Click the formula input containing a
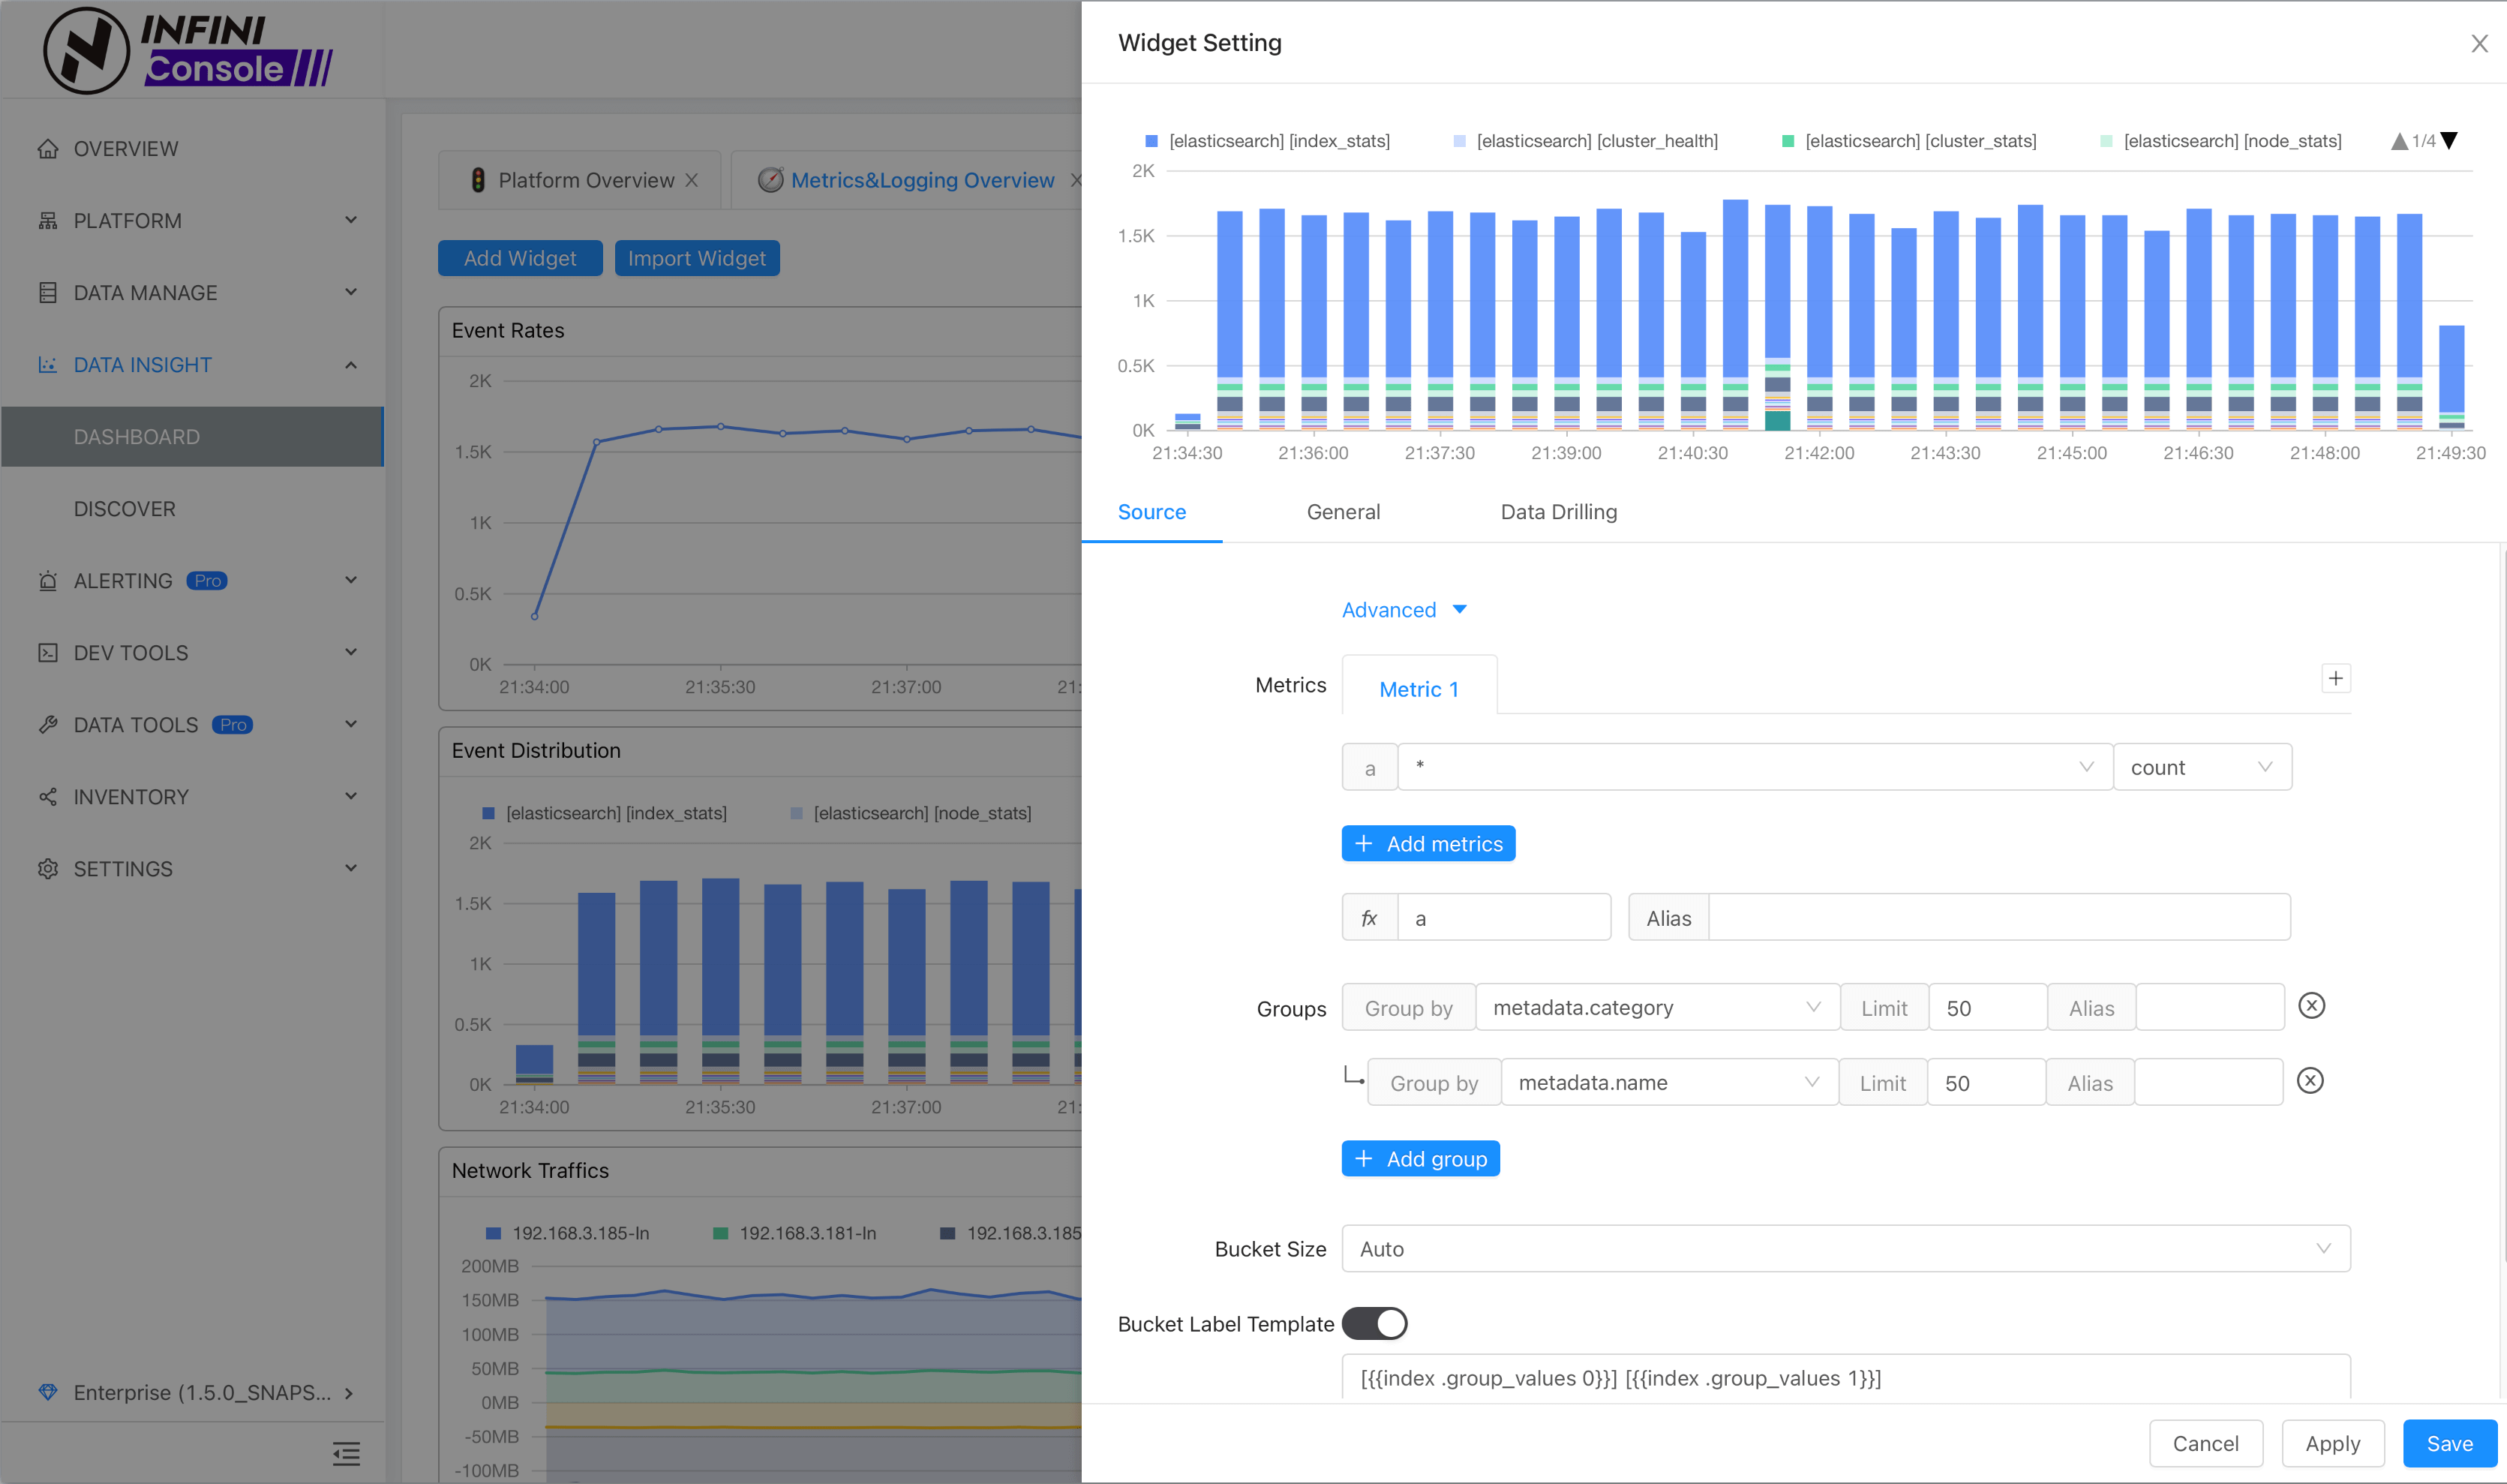This screenshot has width=2507, height=1484. click(1503, 917)
